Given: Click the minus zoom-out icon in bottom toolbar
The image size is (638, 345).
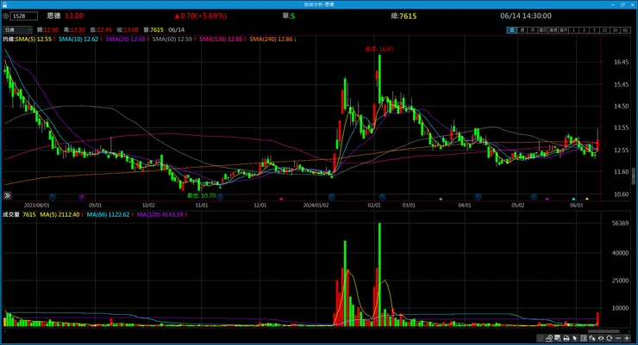Looking at the screenshot, I should pyautogui.click(x=618, y=338).
